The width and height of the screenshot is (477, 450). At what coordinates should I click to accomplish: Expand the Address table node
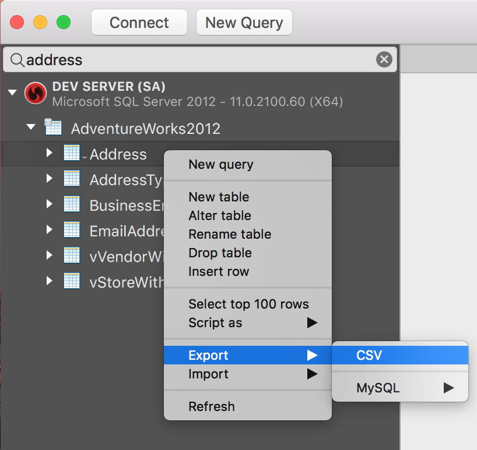pos(49,154)
